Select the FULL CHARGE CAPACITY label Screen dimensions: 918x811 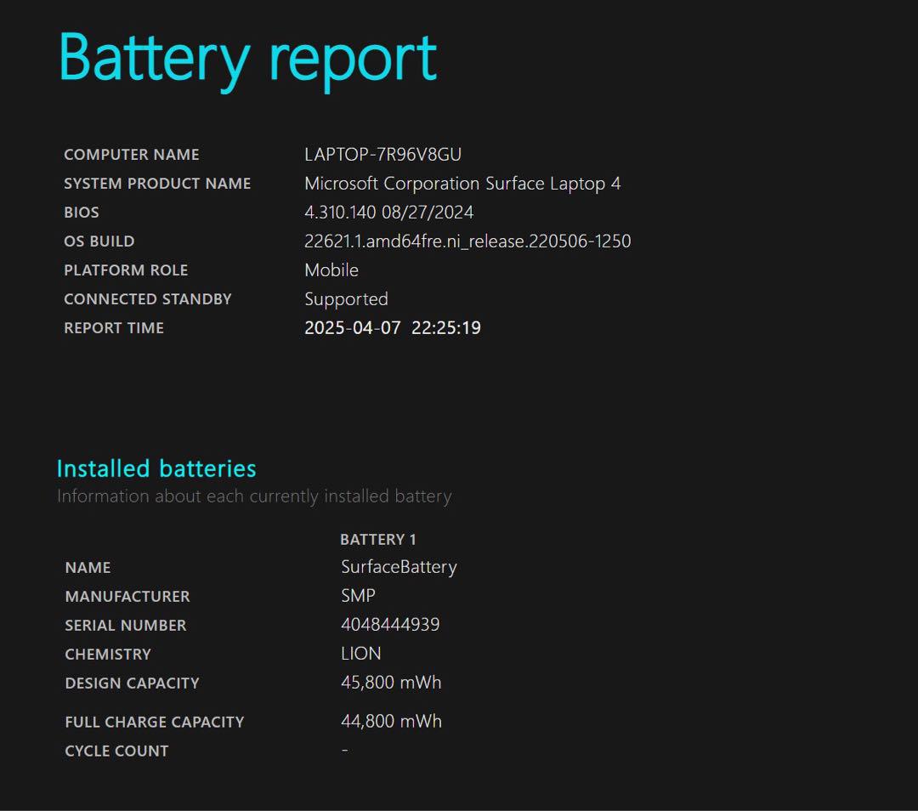tap(155, 722)
